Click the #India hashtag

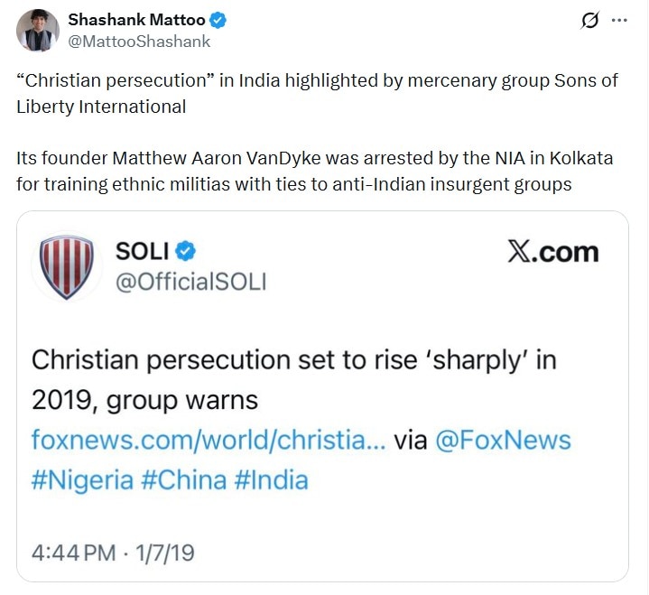[271, 479]
